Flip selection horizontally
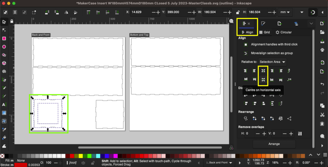 66,12
